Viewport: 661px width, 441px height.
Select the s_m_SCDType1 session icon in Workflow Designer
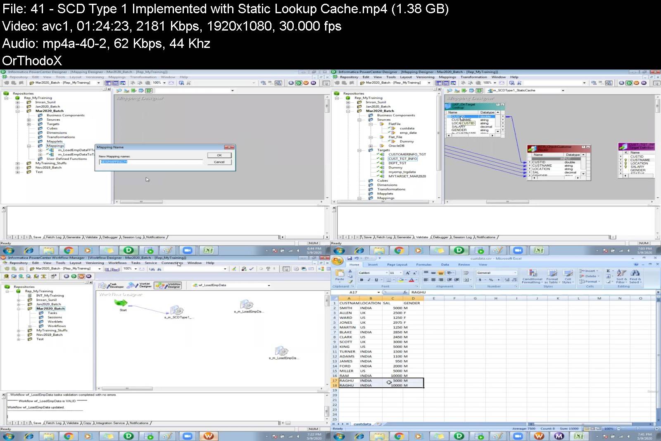[x=177, y=310]
